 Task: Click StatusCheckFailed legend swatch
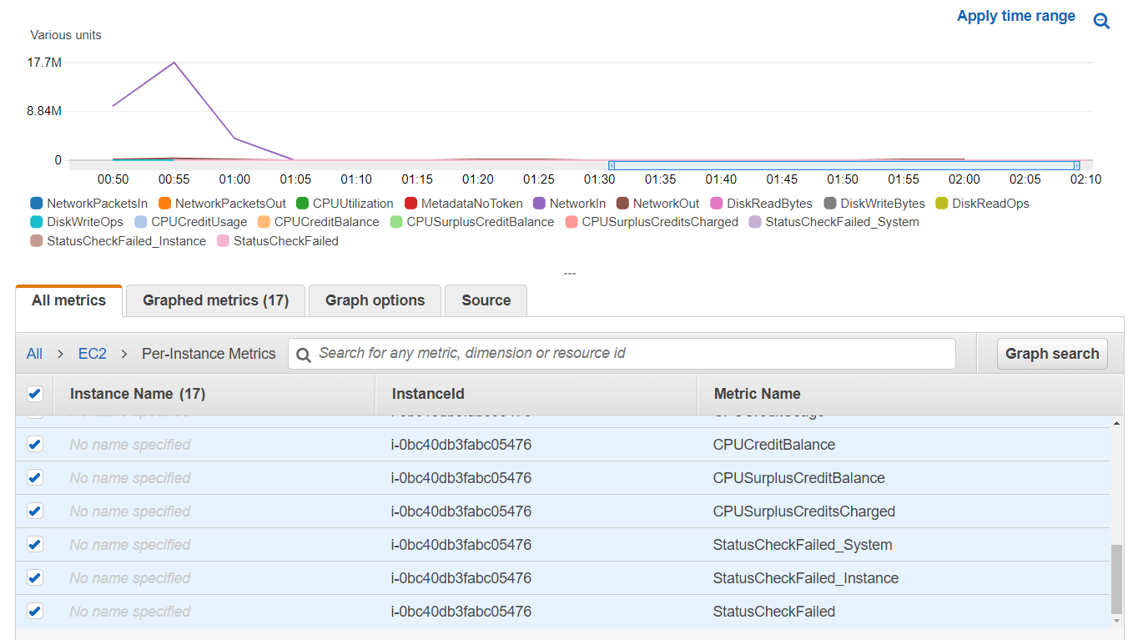pyautogui.click(x=223, y=241)
